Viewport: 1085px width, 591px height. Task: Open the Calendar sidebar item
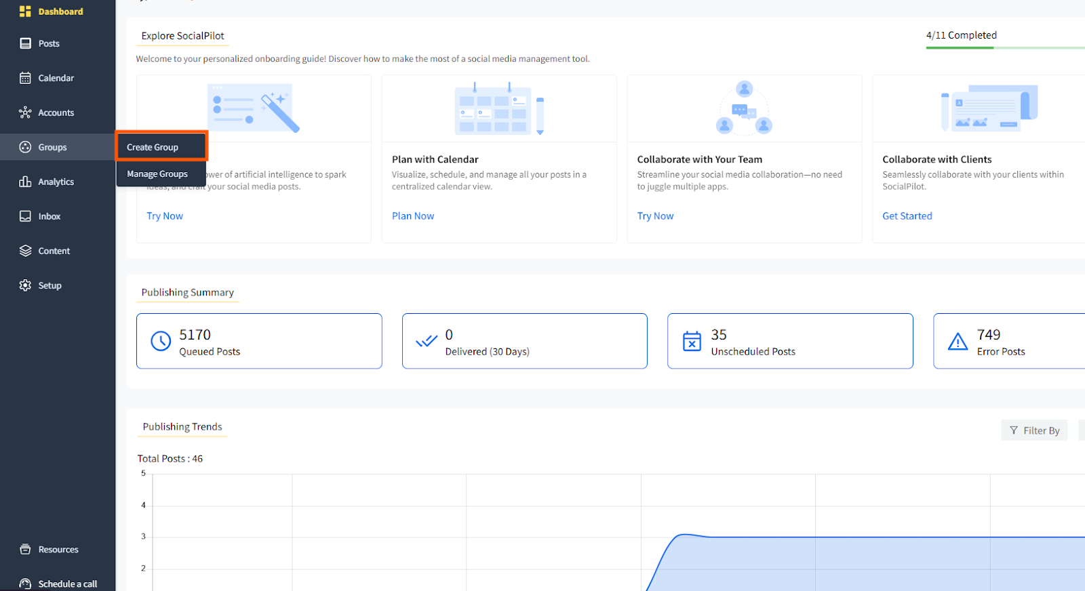pos(58,78)
